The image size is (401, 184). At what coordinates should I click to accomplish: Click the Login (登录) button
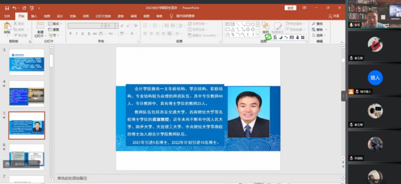coord(290,8)
